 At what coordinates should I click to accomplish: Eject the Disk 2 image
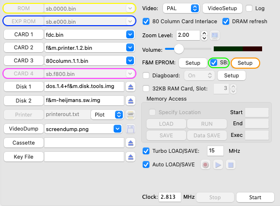pyautogui.click(x=131, y=101)
